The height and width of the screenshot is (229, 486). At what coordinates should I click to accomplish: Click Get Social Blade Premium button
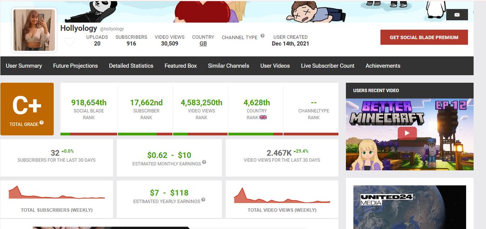424,37
